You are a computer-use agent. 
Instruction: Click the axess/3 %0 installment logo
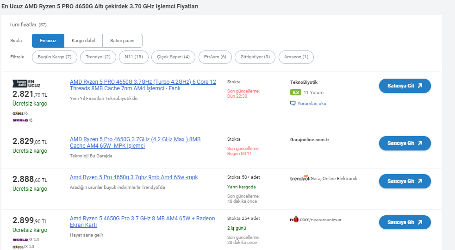(x=23, y=246)
